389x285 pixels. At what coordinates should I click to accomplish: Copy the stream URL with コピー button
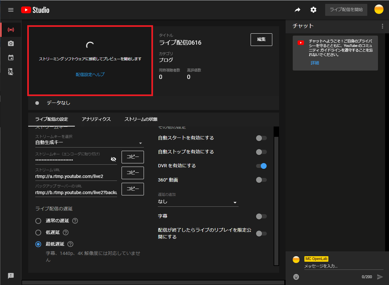point(133,173)
